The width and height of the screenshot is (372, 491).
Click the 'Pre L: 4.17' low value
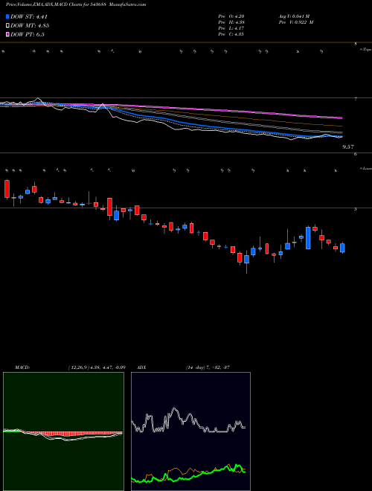coord(231,28)
